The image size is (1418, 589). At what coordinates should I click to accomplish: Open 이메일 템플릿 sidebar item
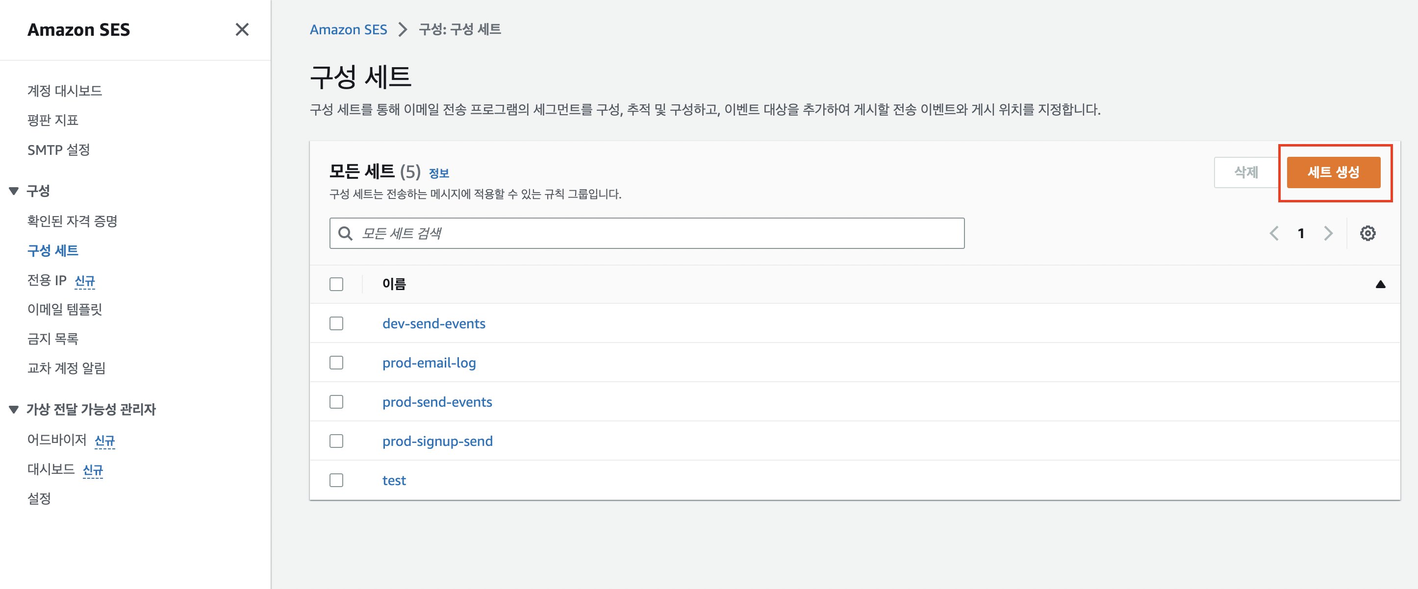pyautogui.click(x=64, y=309)
